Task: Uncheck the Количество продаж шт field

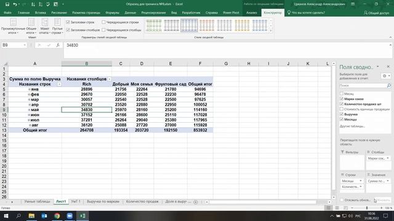Action: click(342, 104)
